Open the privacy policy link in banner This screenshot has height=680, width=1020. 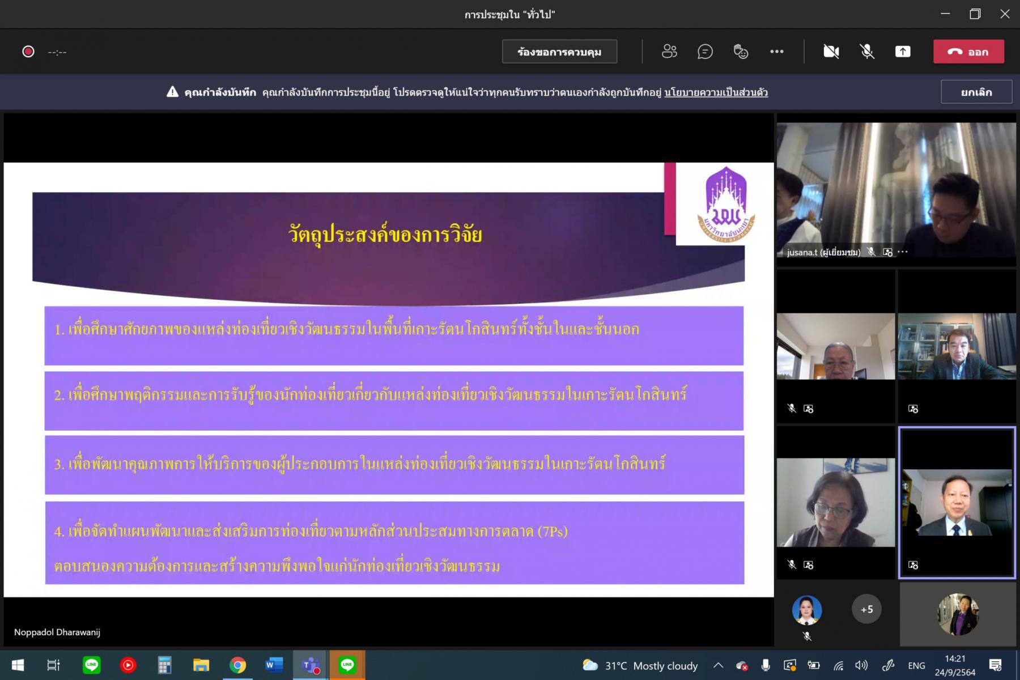pyautogui.click(x=716, y=92)
